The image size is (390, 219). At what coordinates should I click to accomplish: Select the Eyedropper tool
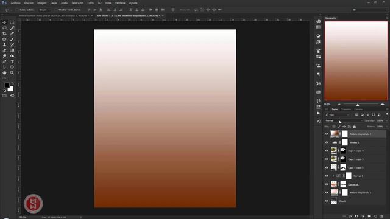[x=12, y=33]
